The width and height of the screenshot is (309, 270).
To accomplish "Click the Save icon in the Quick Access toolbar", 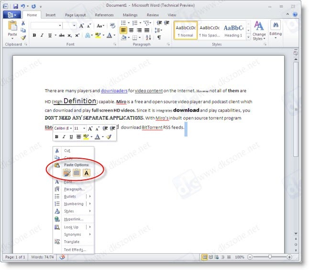I will click(x=16, y=6).
